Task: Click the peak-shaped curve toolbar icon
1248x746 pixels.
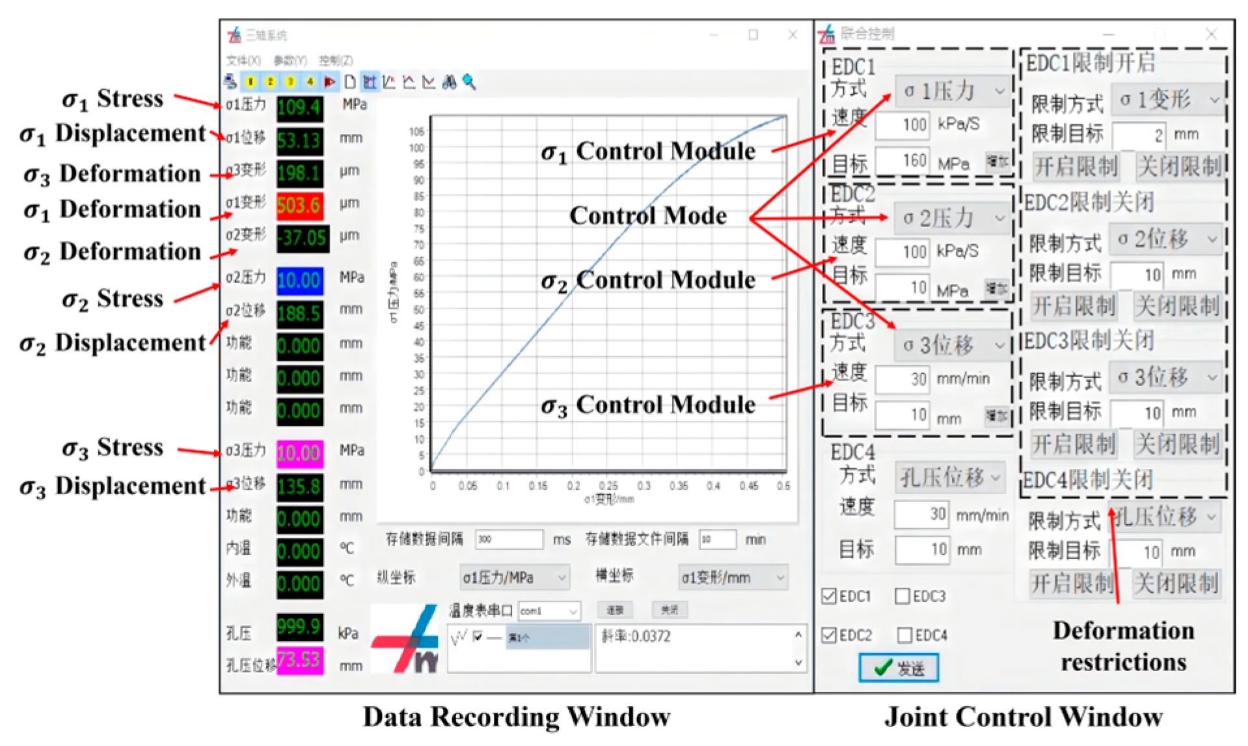Action: pyautogui.click(x=409, y=81)
